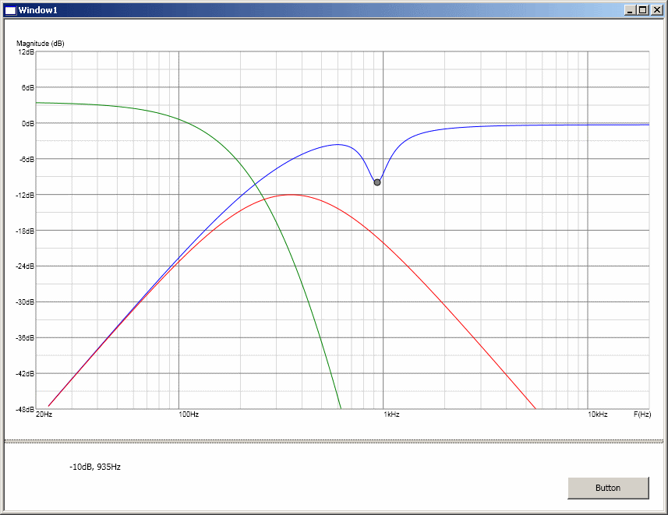668x515 pixels.
Task: Click the horizontal splitter below the graph
Action: tap(334, 441)
